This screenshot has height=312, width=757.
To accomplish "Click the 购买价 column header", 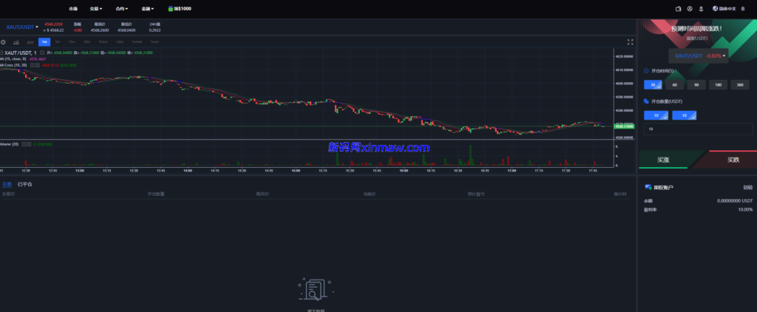I will pyautogui.click(x=262, y=194).
